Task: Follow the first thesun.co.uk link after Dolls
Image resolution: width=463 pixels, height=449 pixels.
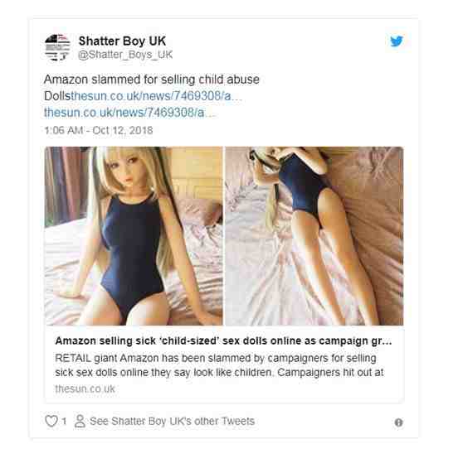Action: (157, 96)
